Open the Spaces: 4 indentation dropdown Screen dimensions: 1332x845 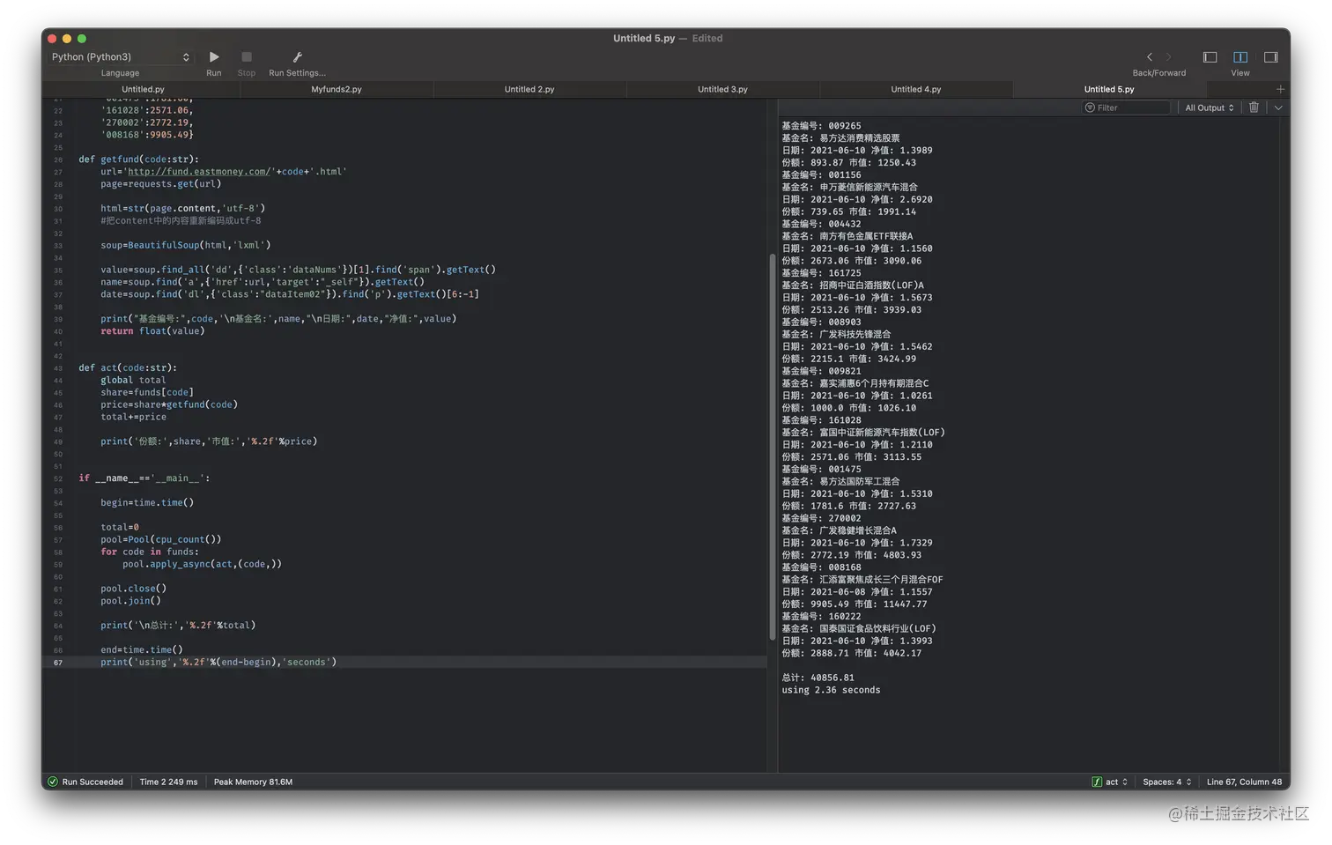[x=1167, y=782]
